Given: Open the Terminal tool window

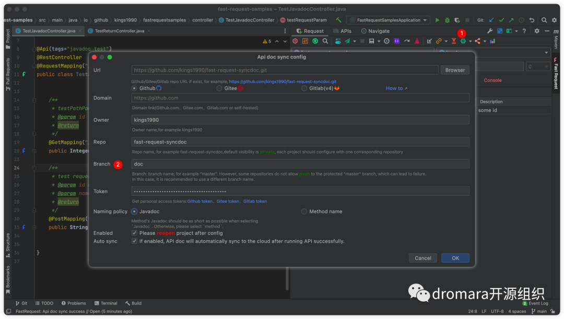Looking at the screenshot, I should [105, 303].
